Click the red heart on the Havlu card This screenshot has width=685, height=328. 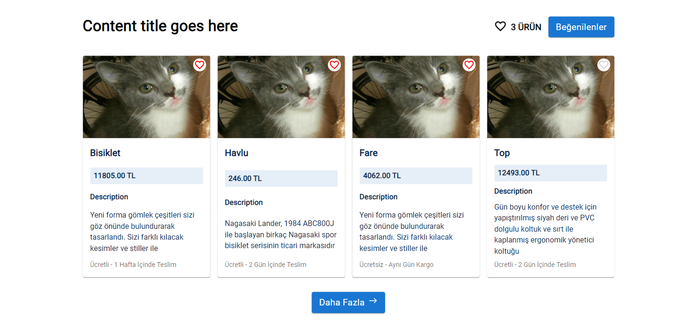(x=334, y=65)
